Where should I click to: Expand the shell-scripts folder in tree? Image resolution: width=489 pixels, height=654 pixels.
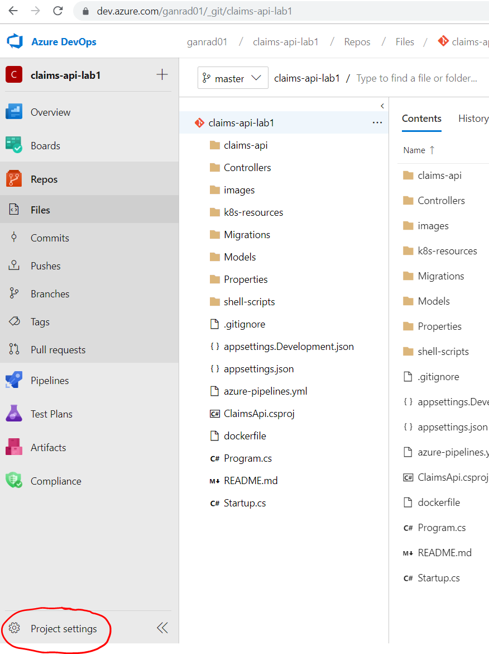(x=242, y=301)
